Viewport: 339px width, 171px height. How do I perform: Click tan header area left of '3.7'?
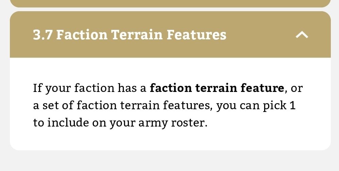point(21,35)
